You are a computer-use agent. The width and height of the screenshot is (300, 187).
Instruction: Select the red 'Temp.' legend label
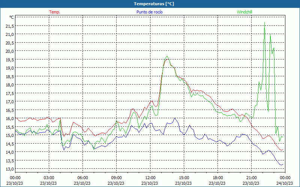55,12
